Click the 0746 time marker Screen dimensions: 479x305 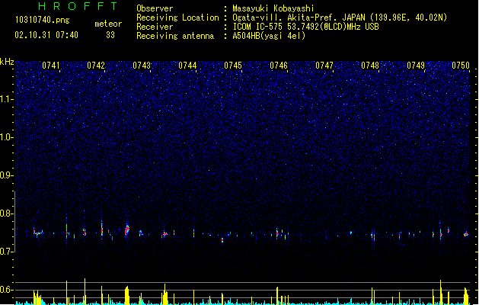point(279,66)
